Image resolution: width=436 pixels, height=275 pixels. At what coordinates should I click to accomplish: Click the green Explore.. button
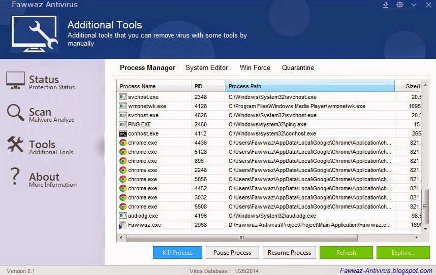click(x=403, y=253)
